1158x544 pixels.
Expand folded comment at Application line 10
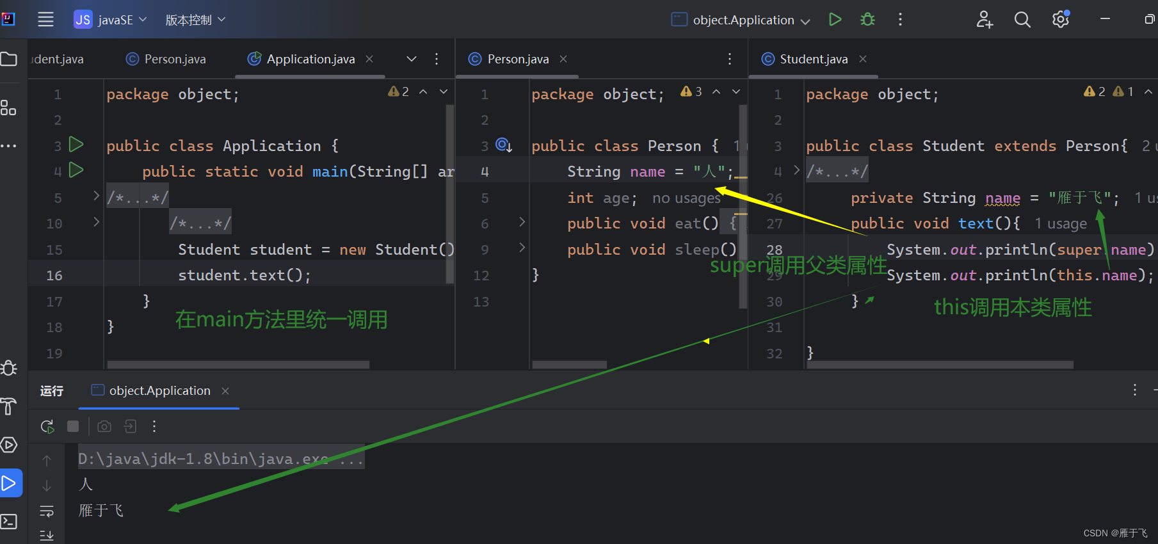click(x=96, y=221)
